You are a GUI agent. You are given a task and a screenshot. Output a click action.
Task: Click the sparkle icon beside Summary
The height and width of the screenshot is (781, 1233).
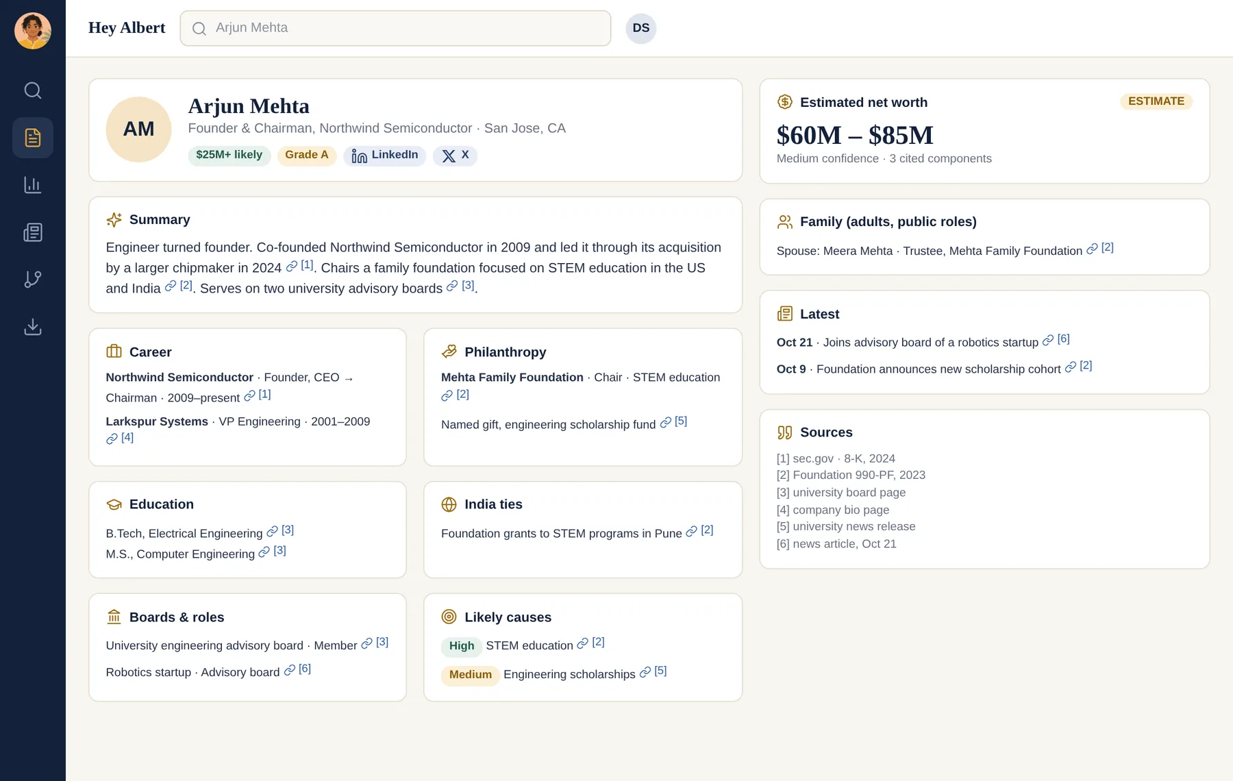114,220
